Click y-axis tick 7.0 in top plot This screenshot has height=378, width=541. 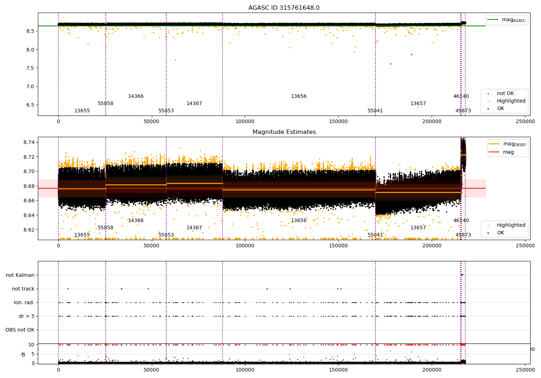[x=30, y=87]
